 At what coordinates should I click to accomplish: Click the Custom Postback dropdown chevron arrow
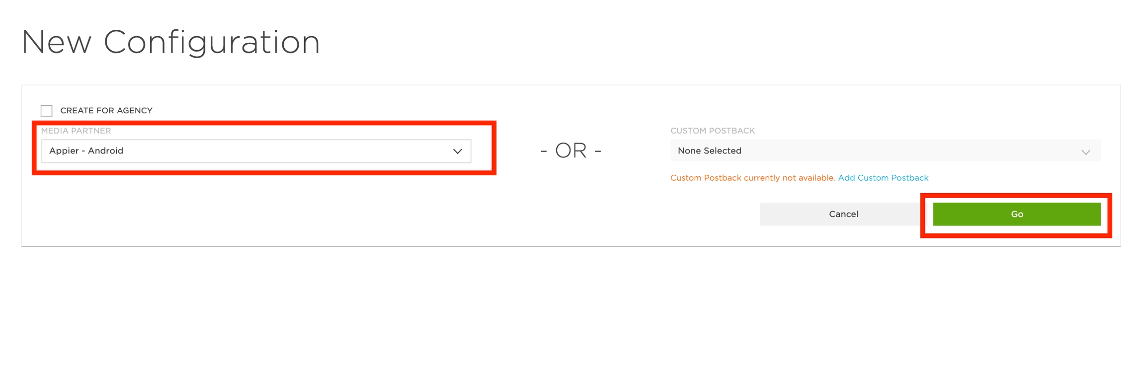click(1085, 152)
